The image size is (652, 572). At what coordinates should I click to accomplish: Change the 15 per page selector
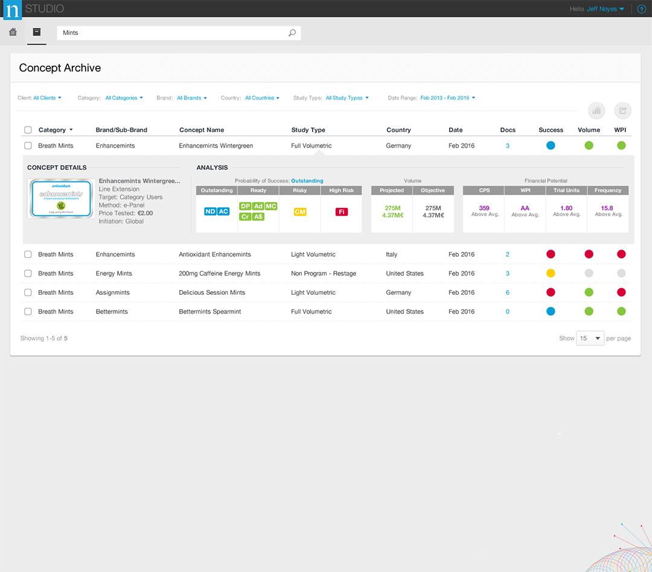(x=590, y=338)
